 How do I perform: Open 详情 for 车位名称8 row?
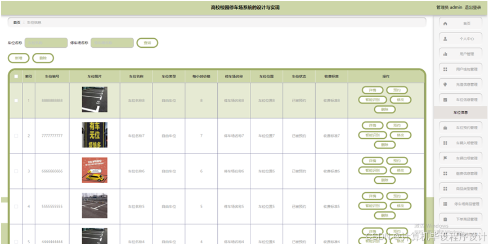(373, 90)
